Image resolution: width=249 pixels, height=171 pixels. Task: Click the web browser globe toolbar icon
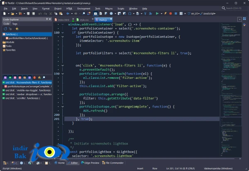point(111,14)
